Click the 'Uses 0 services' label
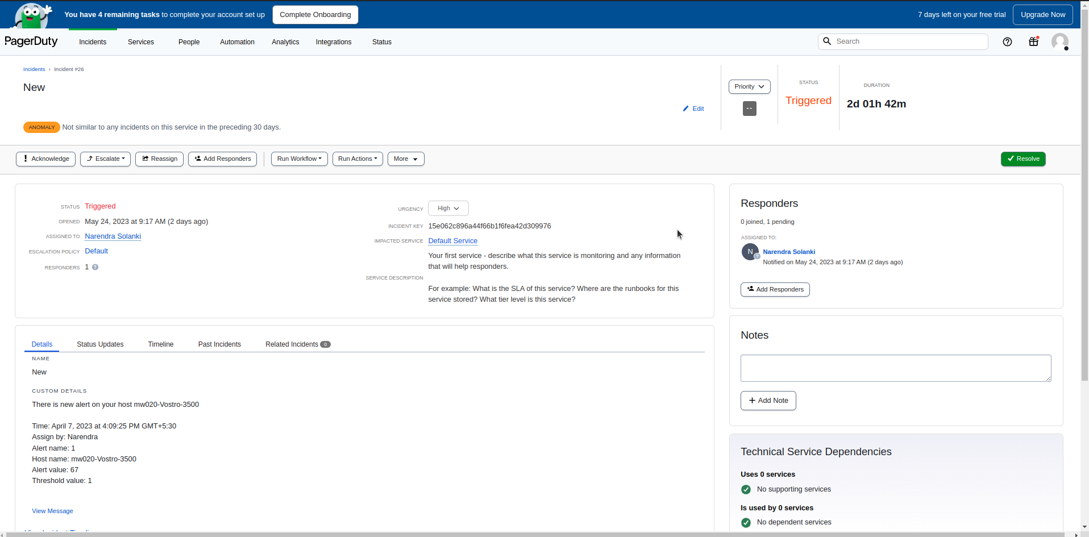This screenshot has width=1089, height=537. [x=768, y=474]
